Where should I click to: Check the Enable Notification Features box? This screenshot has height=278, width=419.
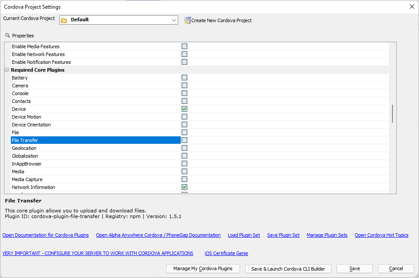tap(184, 62)
